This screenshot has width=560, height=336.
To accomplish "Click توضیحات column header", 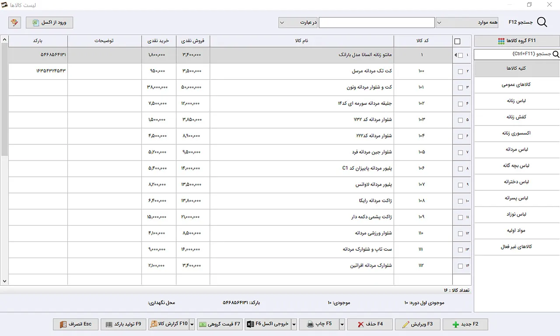I will [x=105, y=41].
